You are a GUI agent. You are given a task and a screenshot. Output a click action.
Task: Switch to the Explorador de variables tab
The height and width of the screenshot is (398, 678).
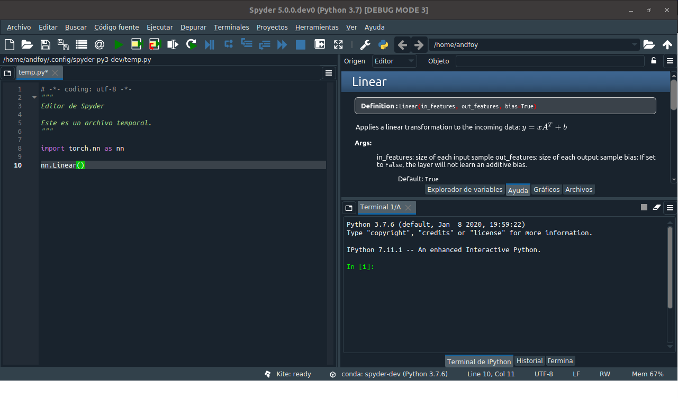465,189
